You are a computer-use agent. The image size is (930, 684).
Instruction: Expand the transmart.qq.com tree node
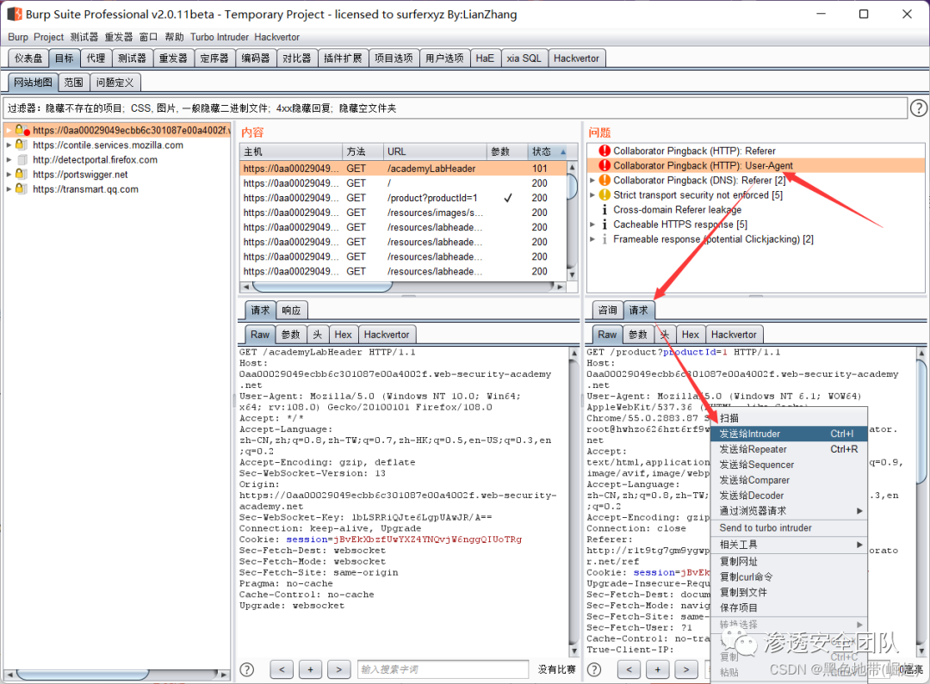[9, 189]
